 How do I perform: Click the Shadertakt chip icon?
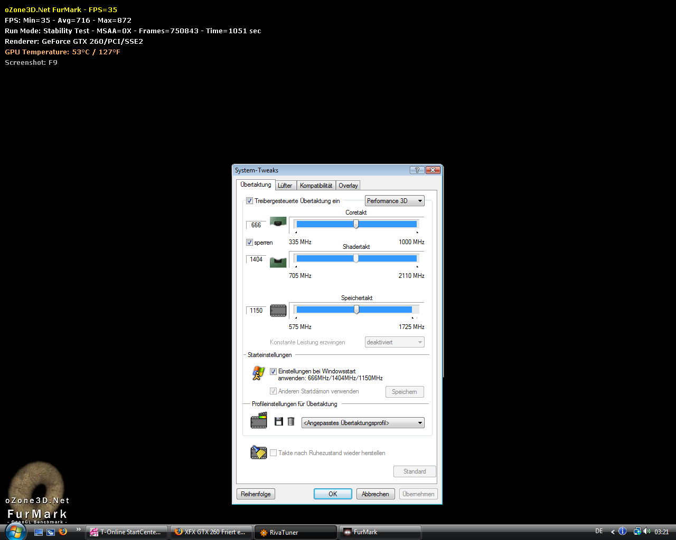(x=278, y=262)
